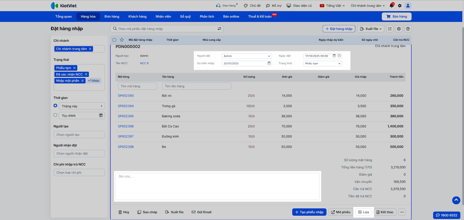Open calendar icon in Dự kiến nhập field
This screenshot has width=464, height=220.
pos(269,63)
